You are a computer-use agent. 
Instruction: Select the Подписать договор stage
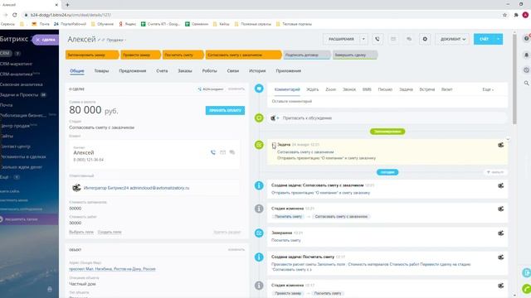click(x=306, y=55)
